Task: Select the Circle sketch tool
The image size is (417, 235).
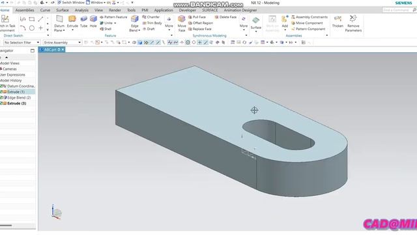Action: coord(32,28)
